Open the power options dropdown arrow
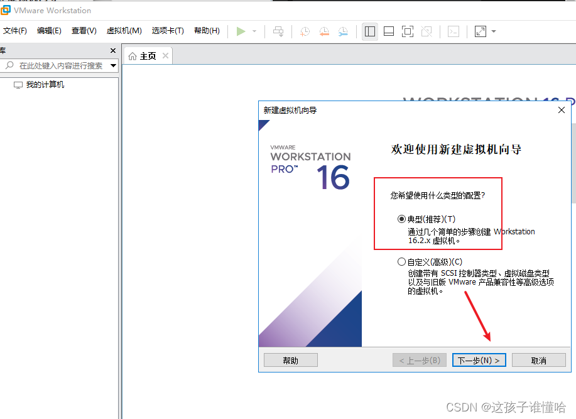The width and height of the screenshot is (576, 419). coord(254,31)
